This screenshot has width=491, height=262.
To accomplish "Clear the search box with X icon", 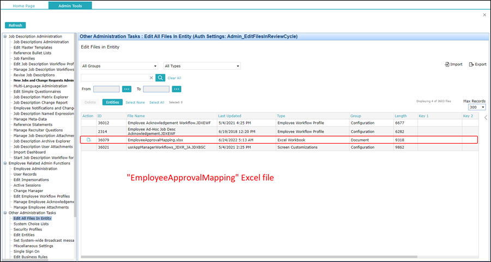I will click(151, 78).
